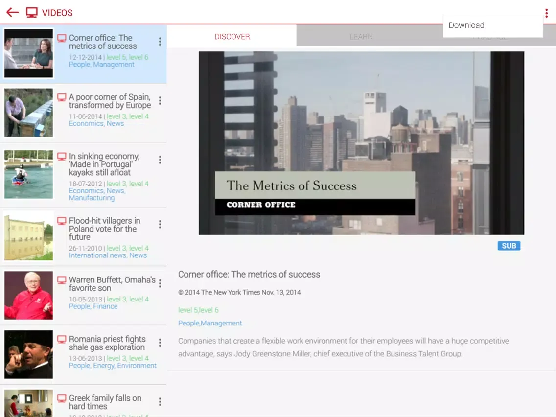556x417 pixels.
Task: Open the top-right overflow menu icon
Action: pos(546,13)
